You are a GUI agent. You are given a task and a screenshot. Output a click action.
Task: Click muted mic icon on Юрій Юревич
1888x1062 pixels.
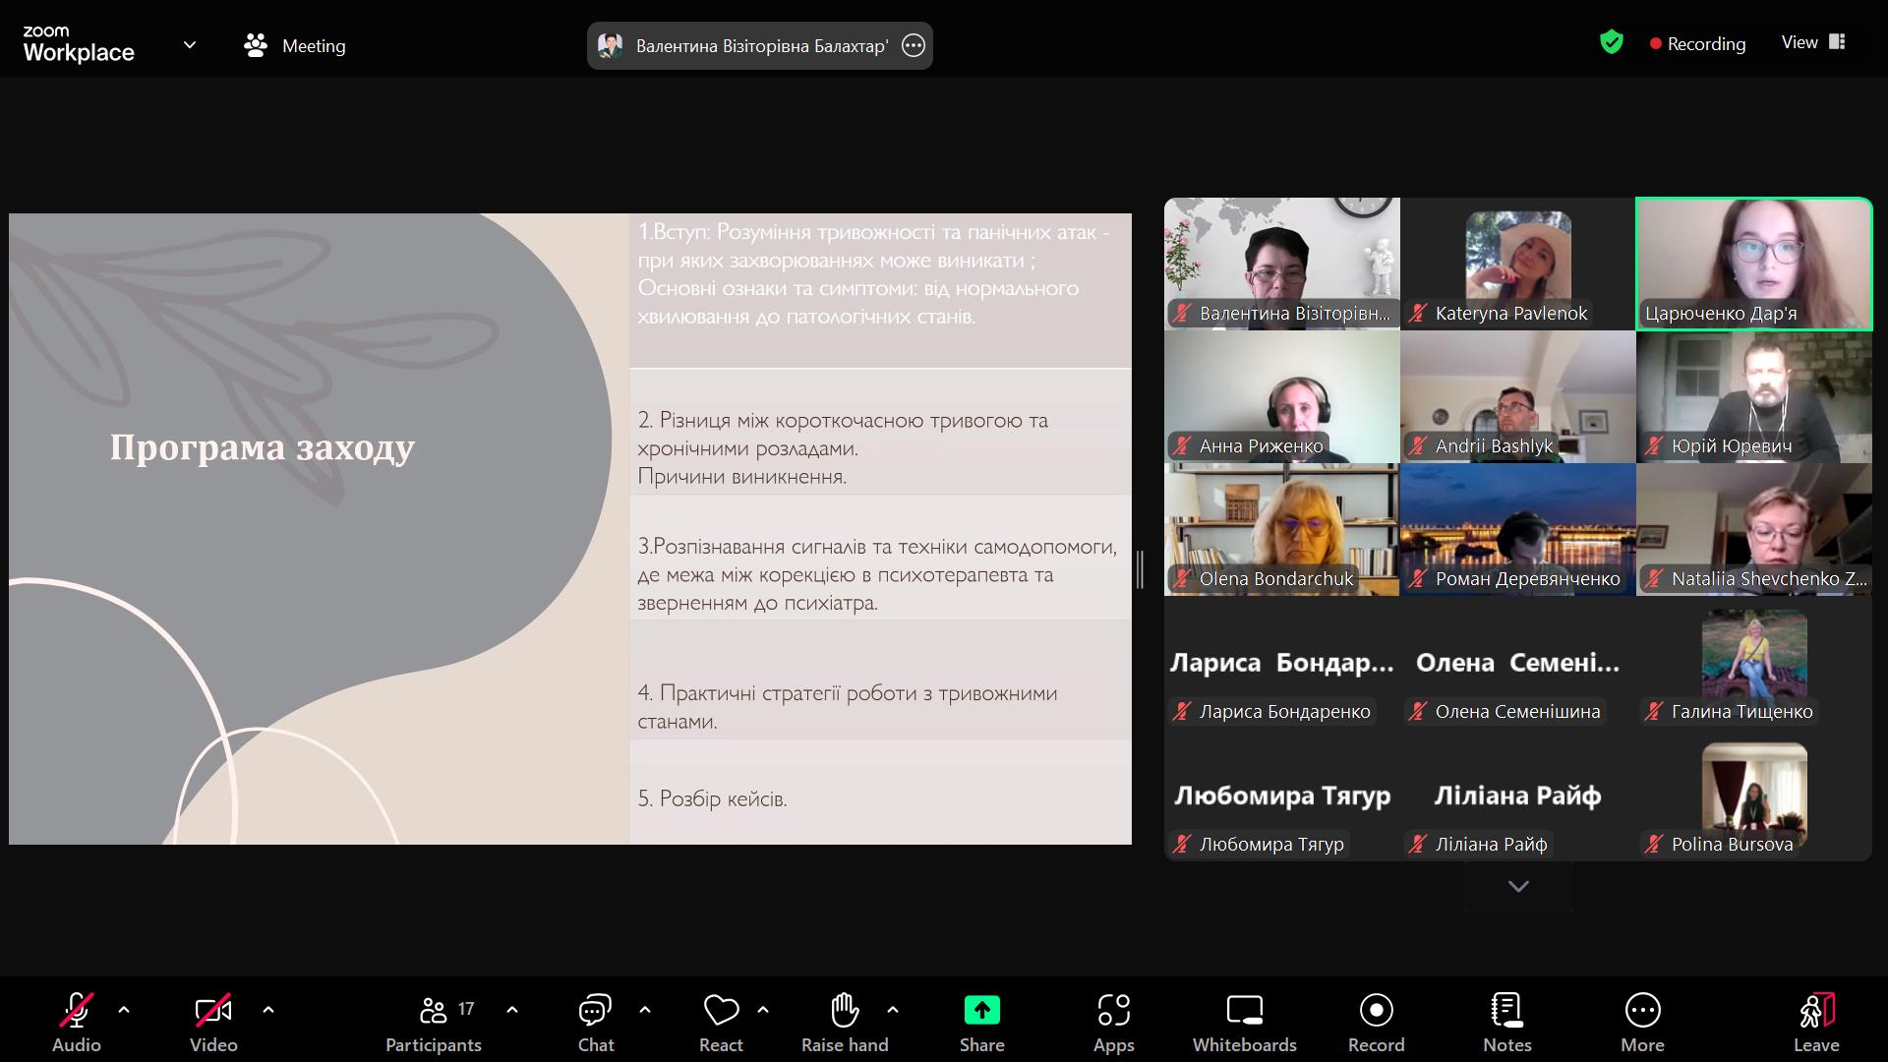[1654, 446]
